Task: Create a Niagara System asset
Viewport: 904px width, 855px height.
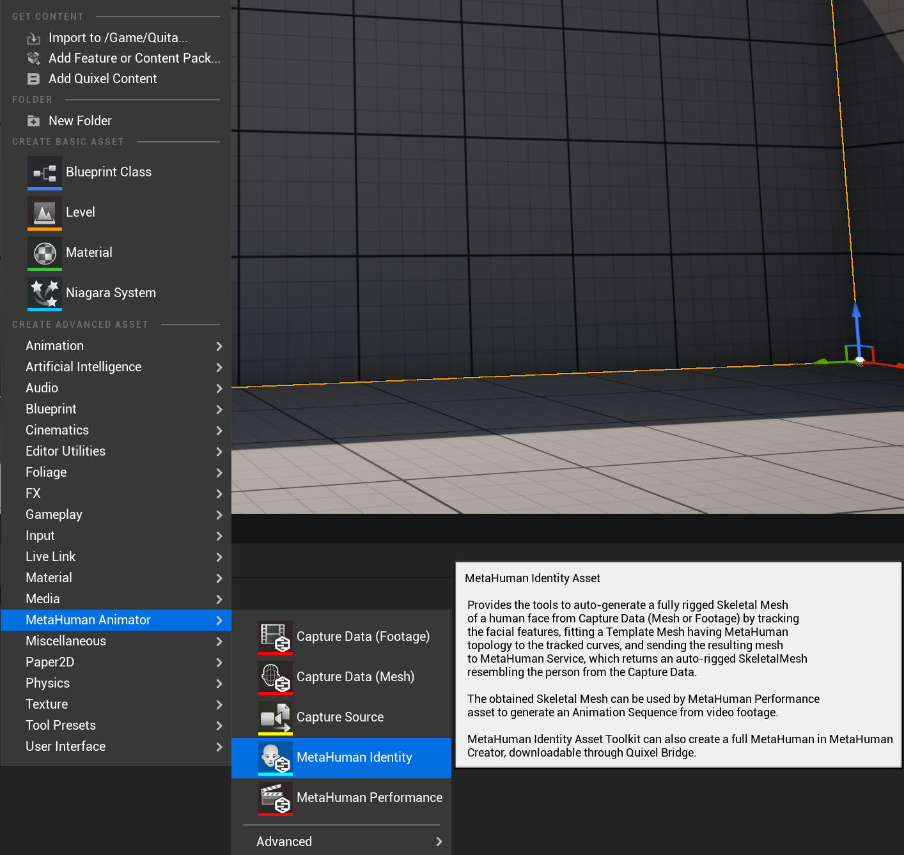Action: tap(110, 292)
